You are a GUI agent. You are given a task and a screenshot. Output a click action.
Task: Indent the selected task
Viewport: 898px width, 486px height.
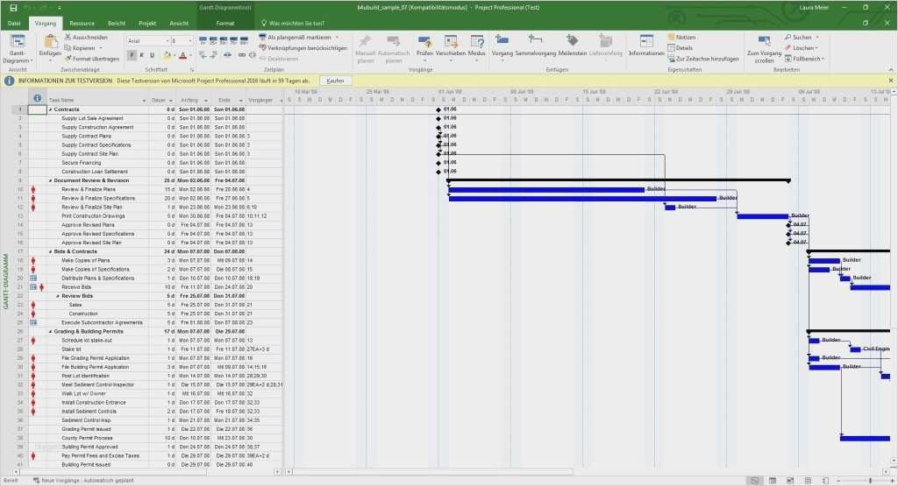[x=213, y=55]
